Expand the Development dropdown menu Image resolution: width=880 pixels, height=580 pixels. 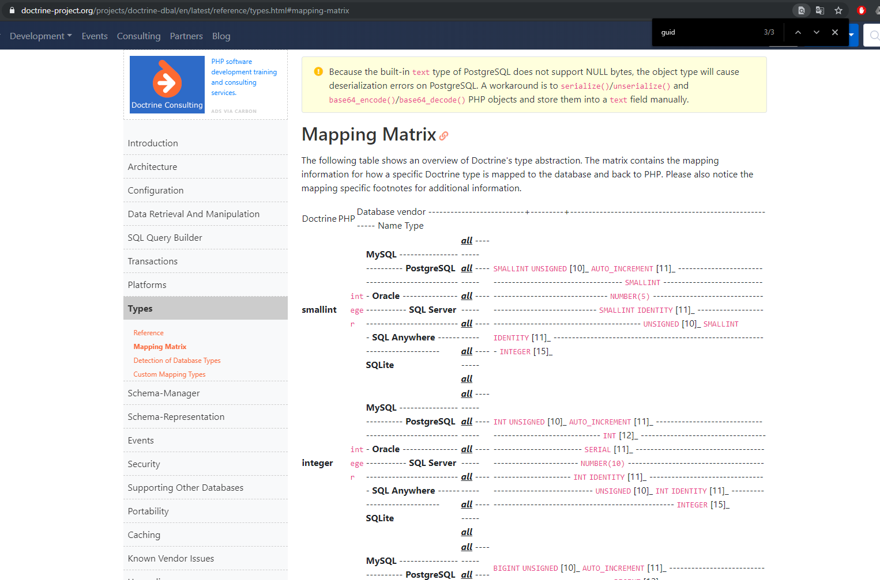tap(41, 36)
